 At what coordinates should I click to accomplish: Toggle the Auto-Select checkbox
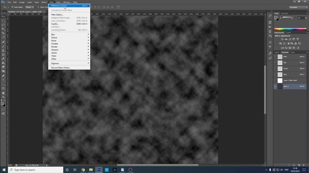tap(12, 7)
